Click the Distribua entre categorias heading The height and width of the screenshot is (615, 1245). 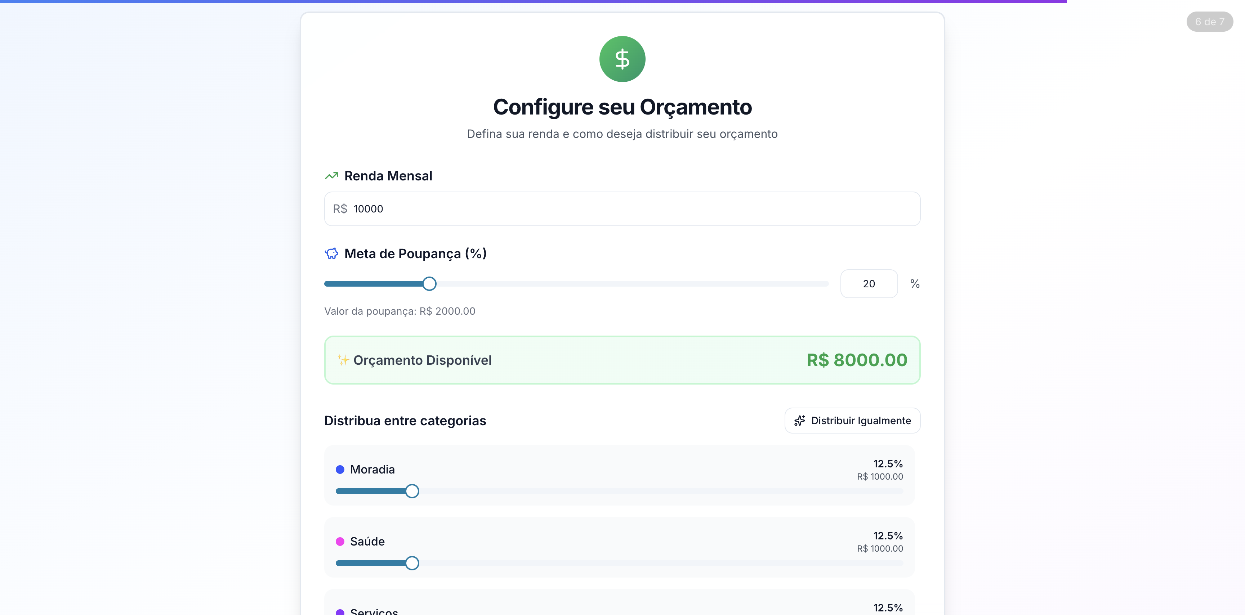click(405, 421)
